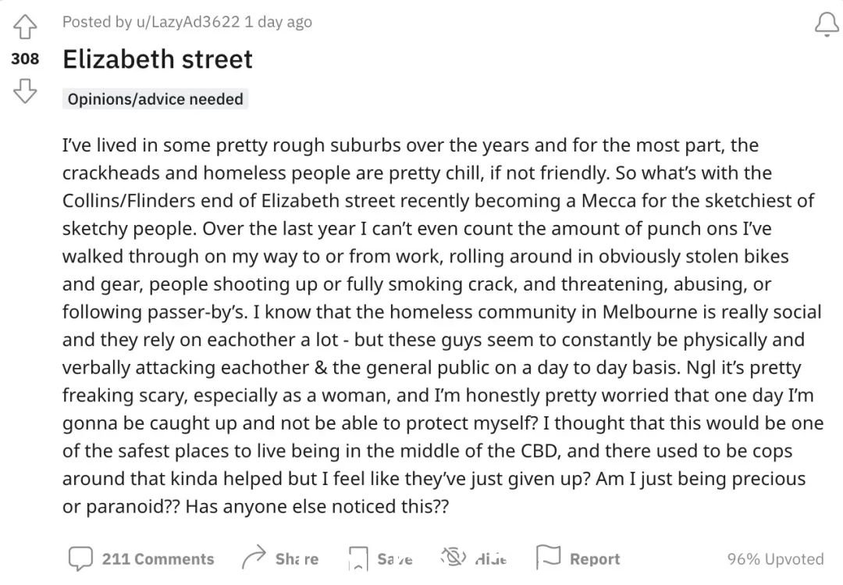The image size is (843, 585).
Task: Click the 308 vote score
Action: coord(25,58)
